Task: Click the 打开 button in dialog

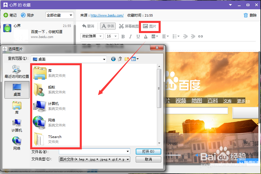Action: point(148,151)
